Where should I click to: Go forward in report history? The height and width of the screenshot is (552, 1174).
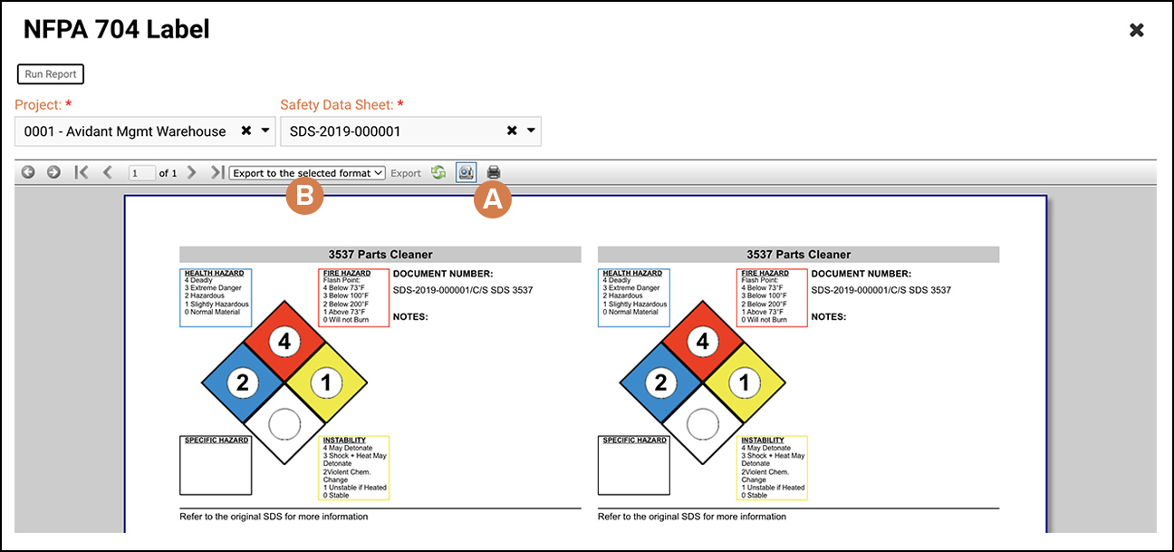coord(53,172)
